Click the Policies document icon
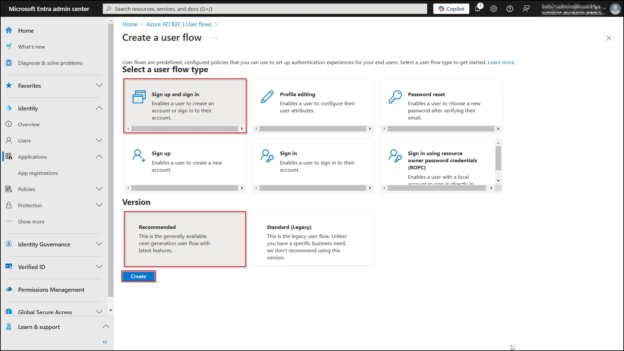 pyautogui.click(x=9, y=189)
